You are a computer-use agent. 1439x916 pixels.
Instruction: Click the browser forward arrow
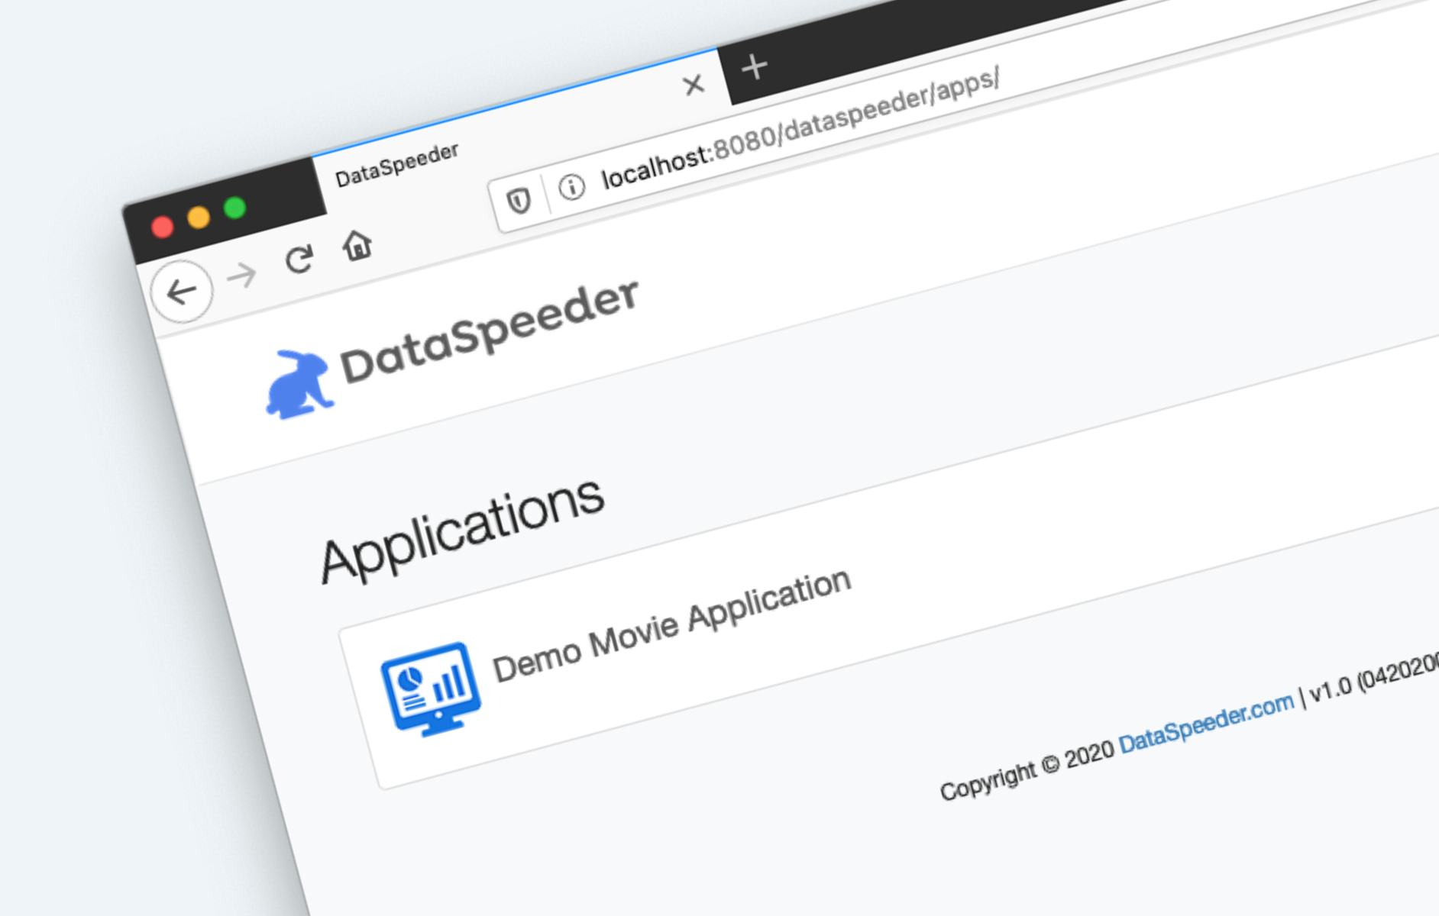click(242, 275)
